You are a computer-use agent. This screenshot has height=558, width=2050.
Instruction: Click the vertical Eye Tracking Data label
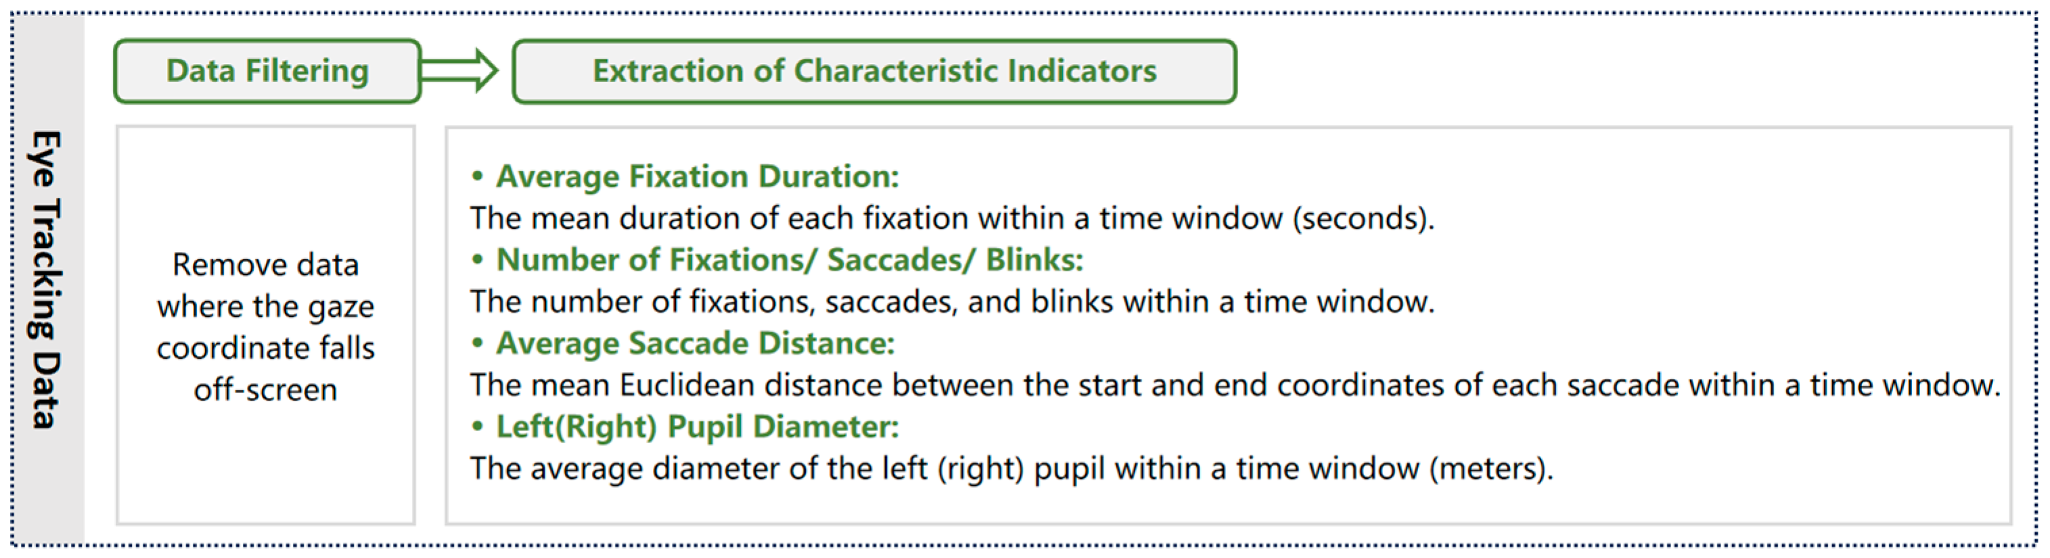point(46,279)
